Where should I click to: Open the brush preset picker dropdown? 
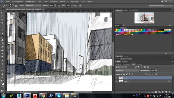[13, 6]
